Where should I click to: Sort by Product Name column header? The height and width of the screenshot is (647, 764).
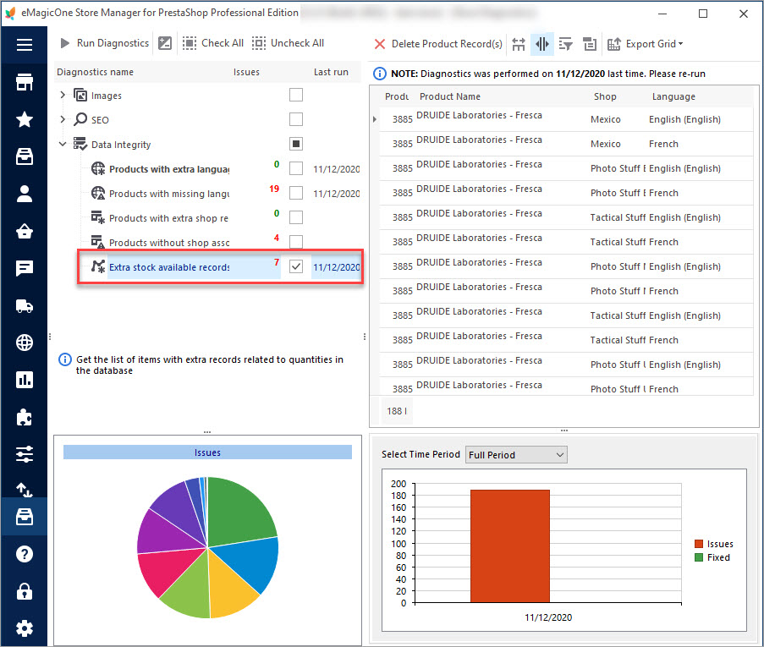[450, 96]
